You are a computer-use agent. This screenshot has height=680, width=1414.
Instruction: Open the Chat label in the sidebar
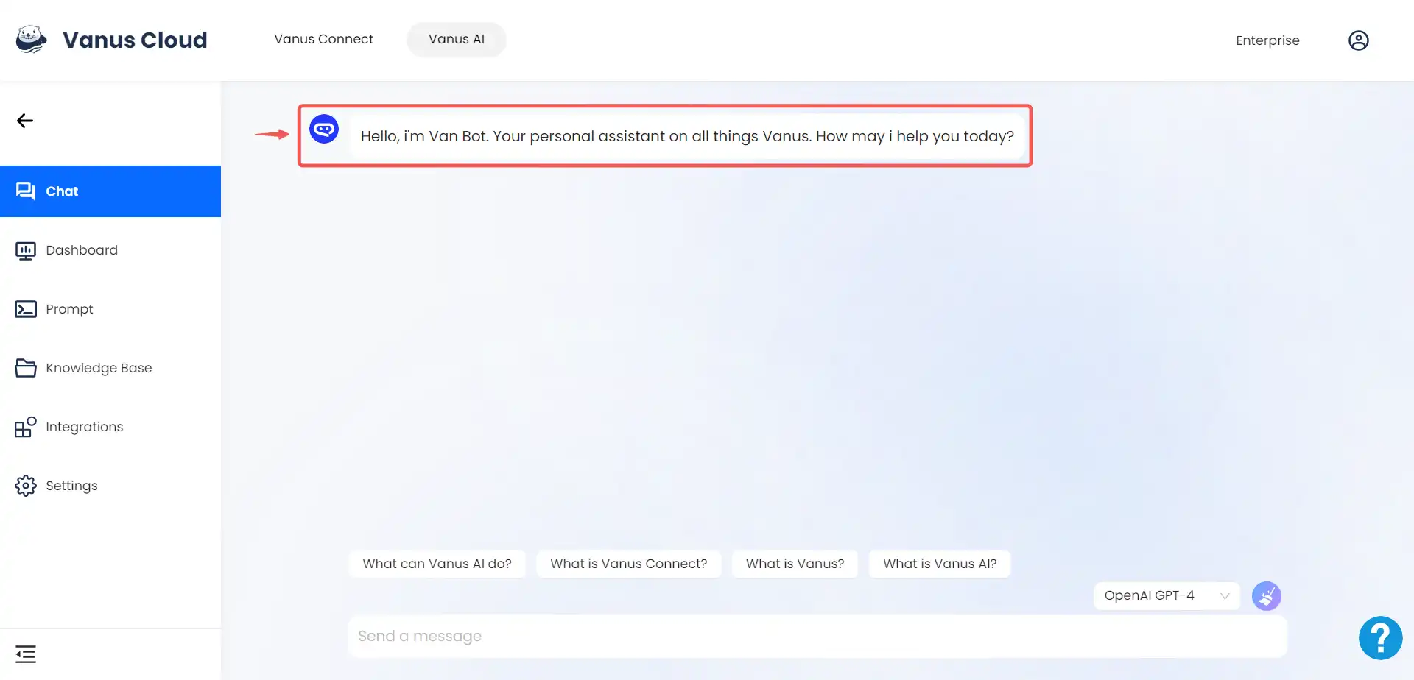62,191
